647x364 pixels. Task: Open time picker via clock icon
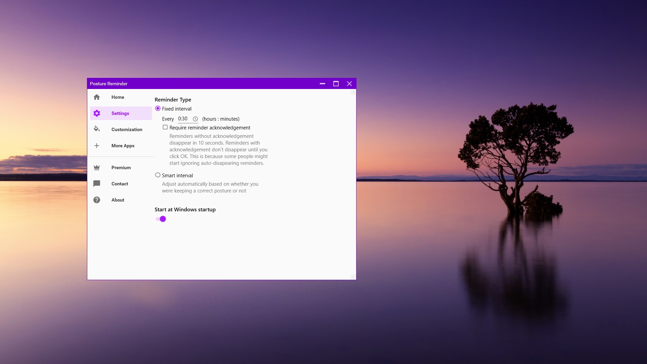tap(195, 119)
